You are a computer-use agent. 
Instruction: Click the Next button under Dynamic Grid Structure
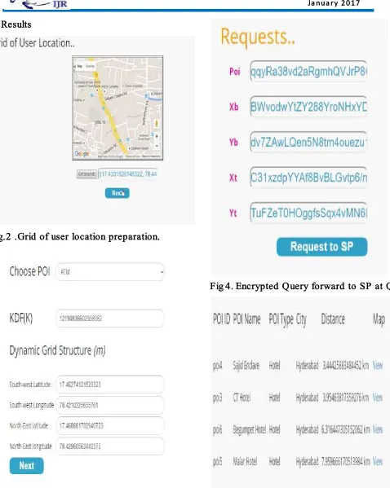click(x=26, y=465)
